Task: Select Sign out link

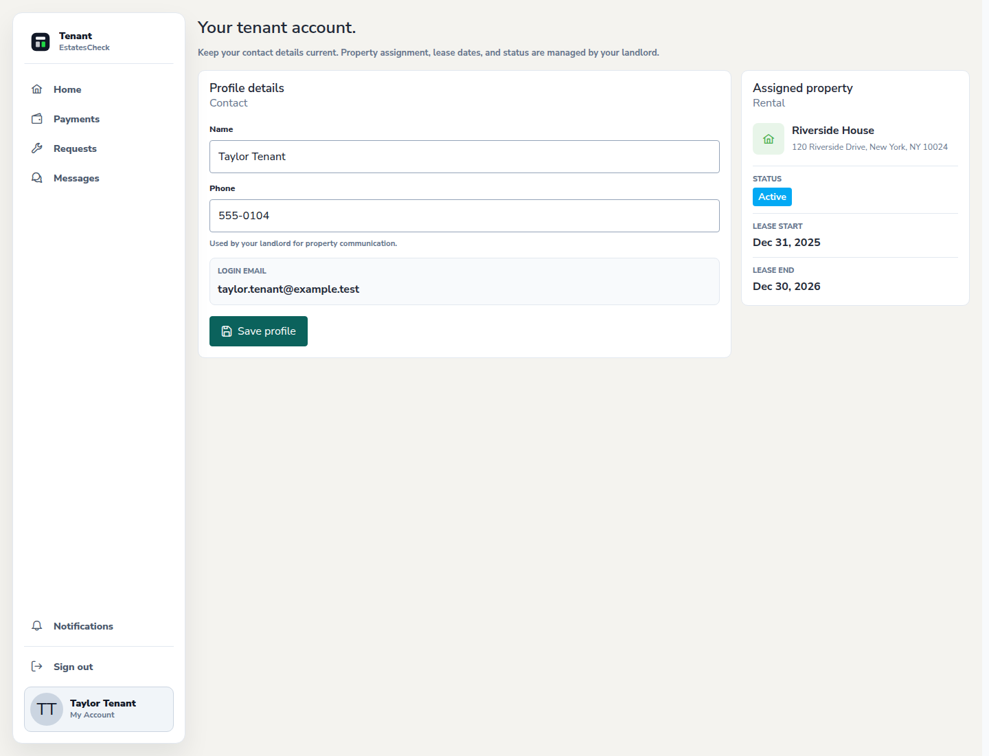Action: 99,667
